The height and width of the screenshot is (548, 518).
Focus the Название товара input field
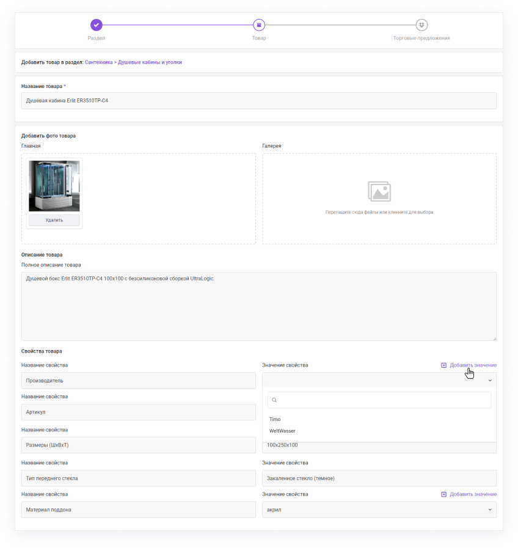coord(258,101)
